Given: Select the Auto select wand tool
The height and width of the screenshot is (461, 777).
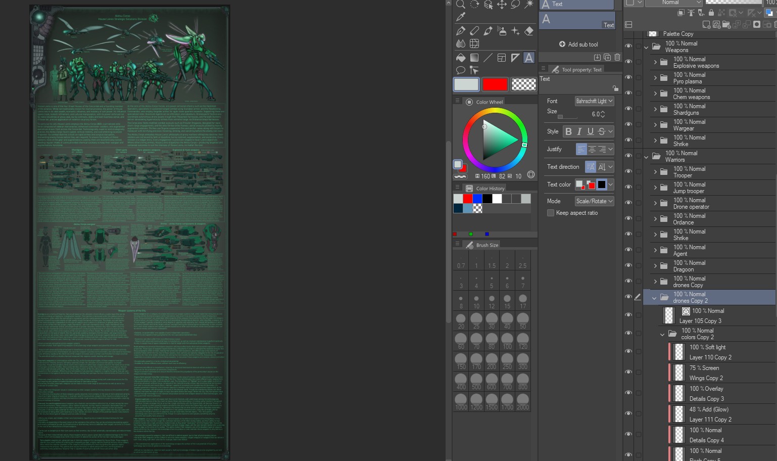Looking at the screenshot, I should point(529,5).
